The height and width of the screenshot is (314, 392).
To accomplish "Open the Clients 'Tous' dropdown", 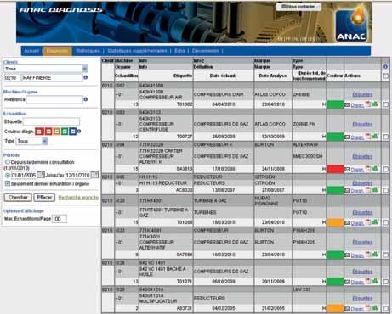I will click(46, 69).
